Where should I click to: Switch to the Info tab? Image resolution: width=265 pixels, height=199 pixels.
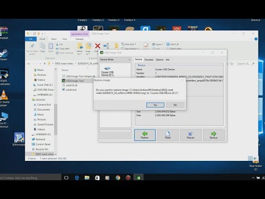pyautogui.click(x=168, y=60)
